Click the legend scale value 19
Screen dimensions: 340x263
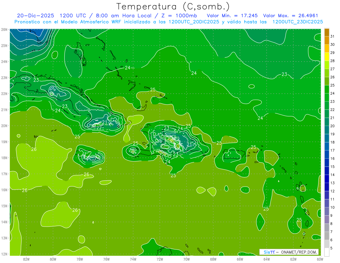click(332, 134)
